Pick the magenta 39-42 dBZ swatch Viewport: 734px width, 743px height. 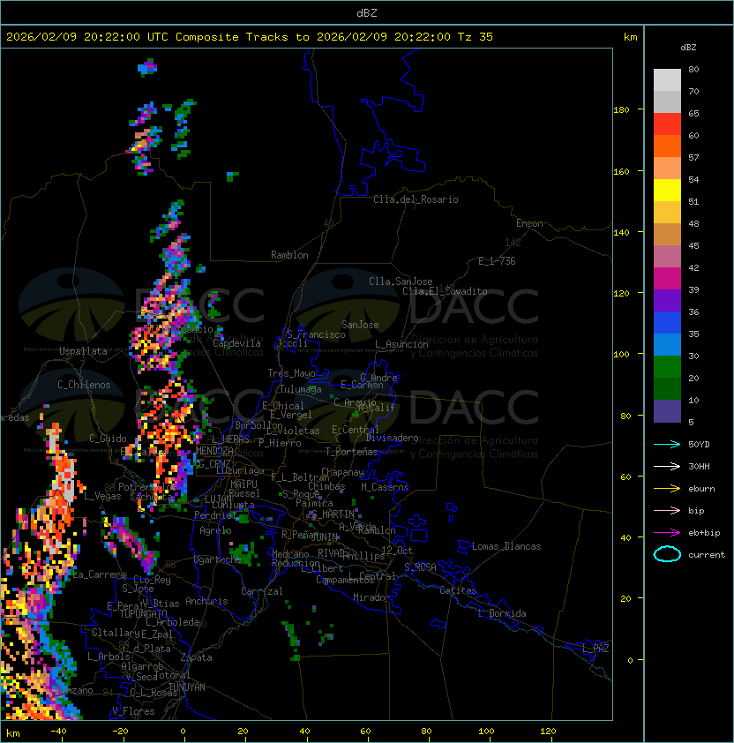click(x=667, y=279)
